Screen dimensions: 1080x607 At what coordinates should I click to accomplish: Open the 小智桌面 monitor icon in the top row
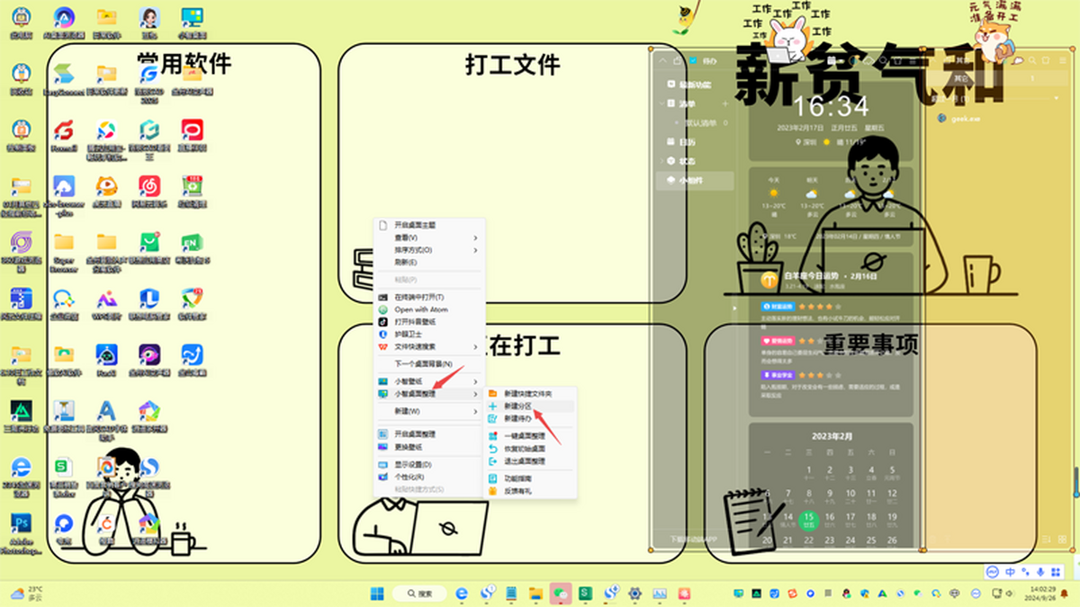(193, 23)
